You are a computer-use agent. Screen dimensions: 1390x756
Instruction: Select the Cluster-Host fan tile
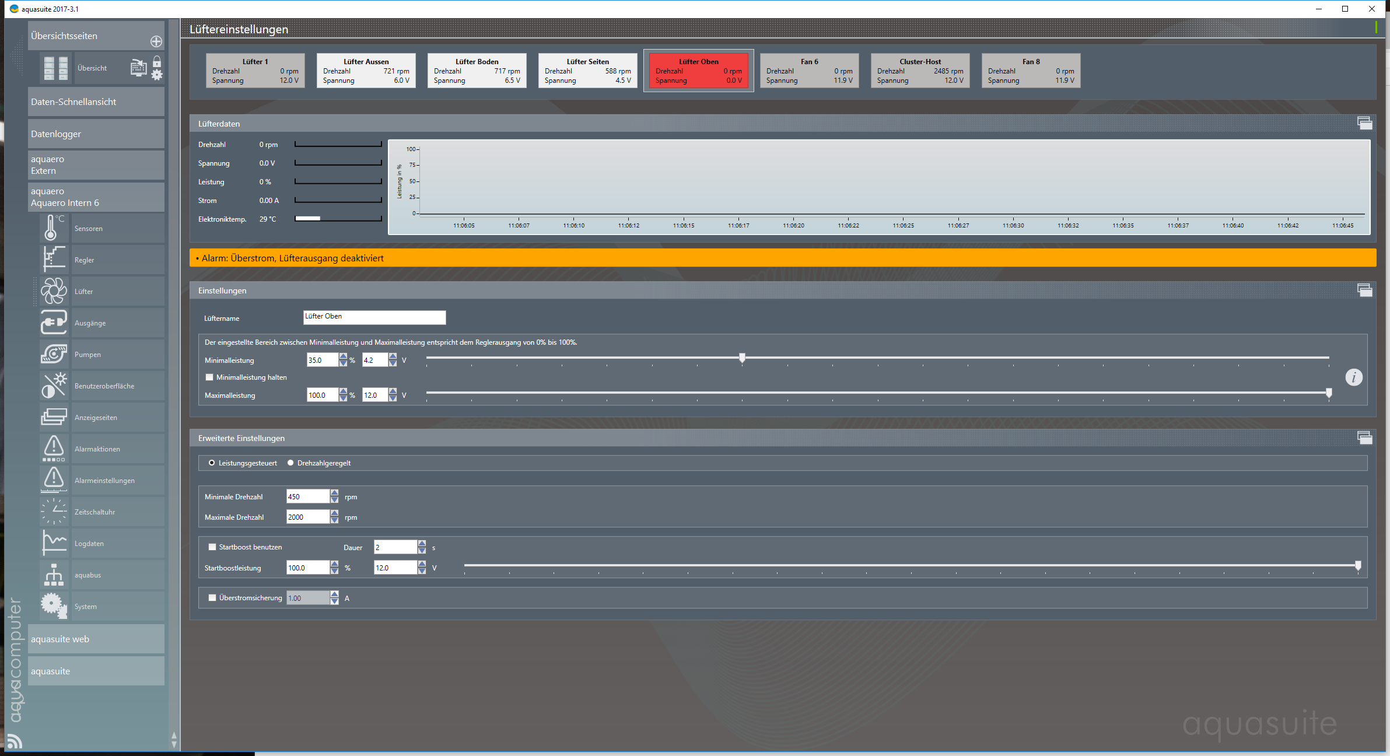point(920,71)
